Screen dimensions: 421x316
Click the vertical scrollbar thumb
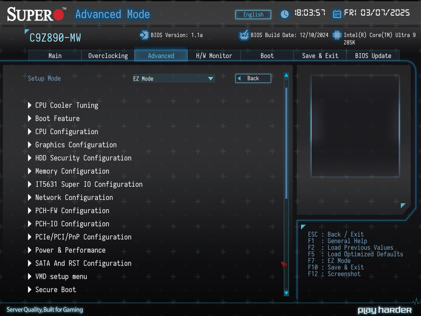[286, 143]
